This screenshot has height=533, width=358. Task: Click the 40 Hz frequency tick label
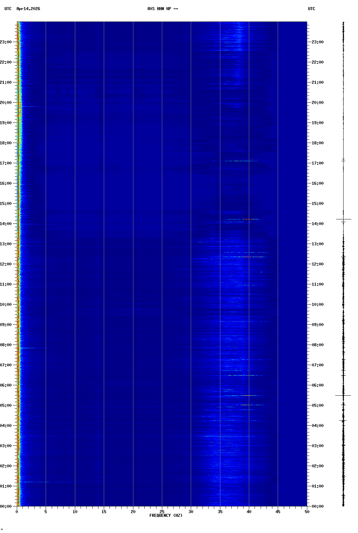[x=249, y=512]
